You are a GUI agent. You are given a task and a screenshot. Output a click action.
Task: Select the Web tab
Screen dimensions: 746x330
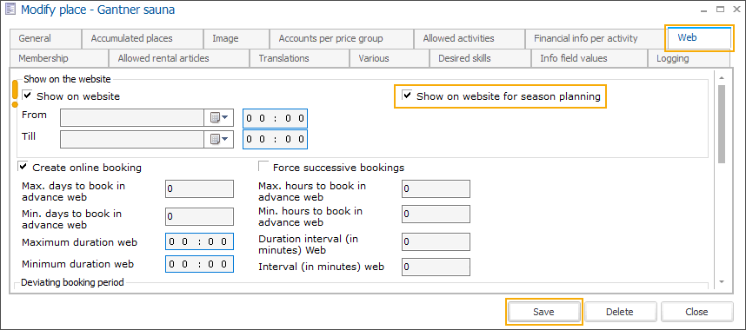699,37
